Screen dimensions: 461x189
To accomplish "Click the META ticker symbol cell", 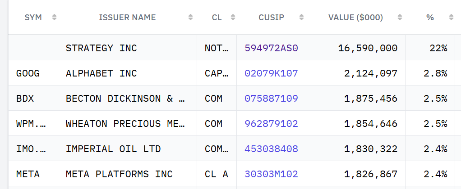I will 33,174.
